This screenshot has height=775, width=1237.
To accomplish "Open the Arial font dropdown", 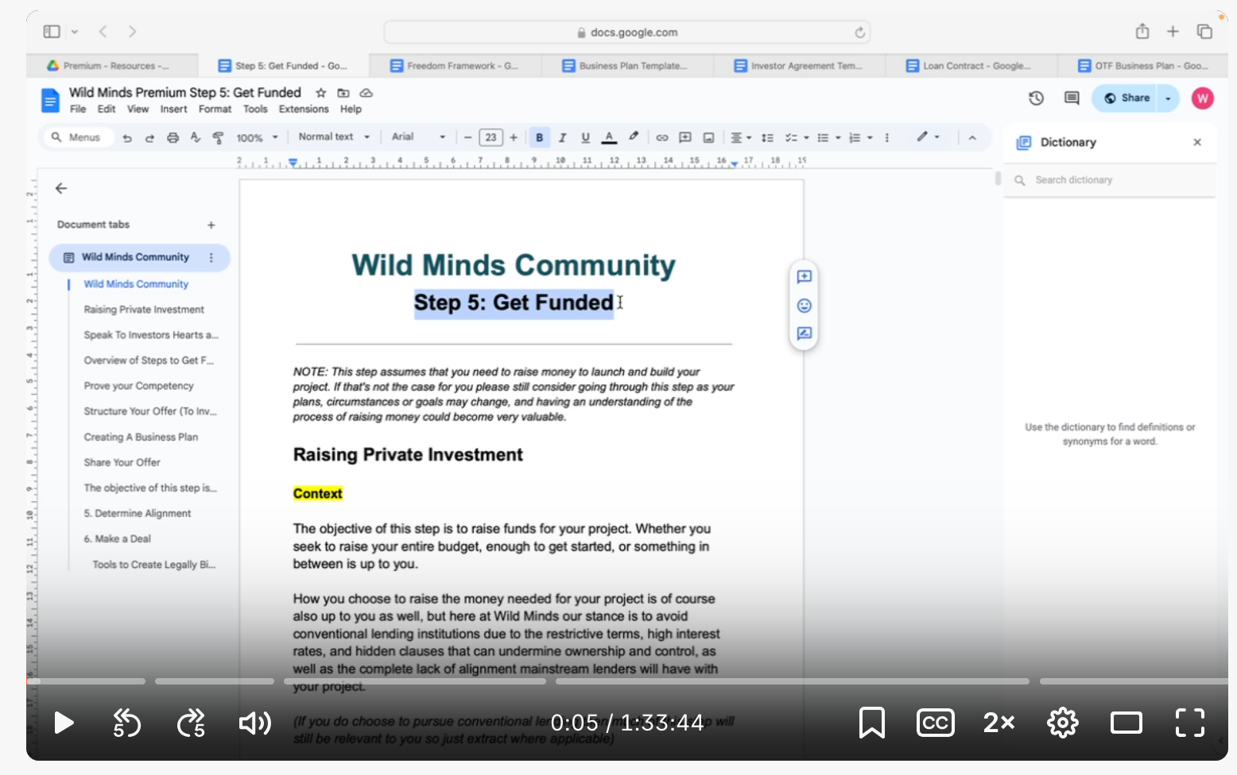I will click(418, 137).
